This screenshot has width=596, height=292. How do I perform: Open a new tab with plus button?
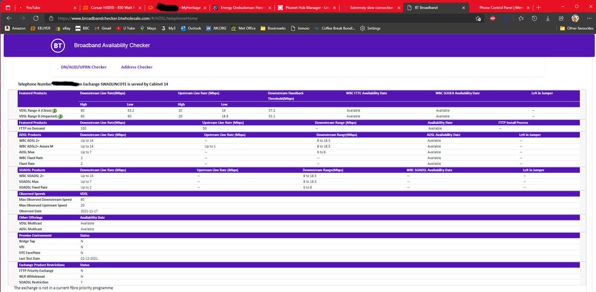(x=539, y=7)
